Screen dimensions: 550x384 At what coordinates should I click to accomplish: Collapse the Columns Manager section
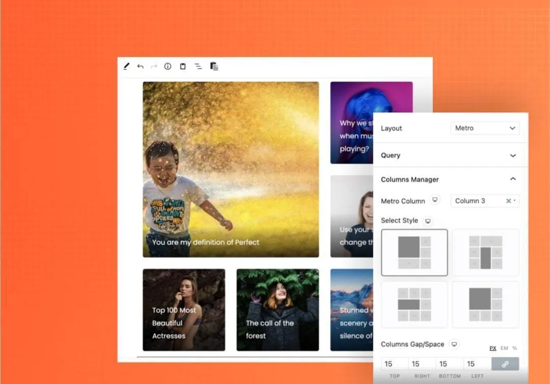512,179
